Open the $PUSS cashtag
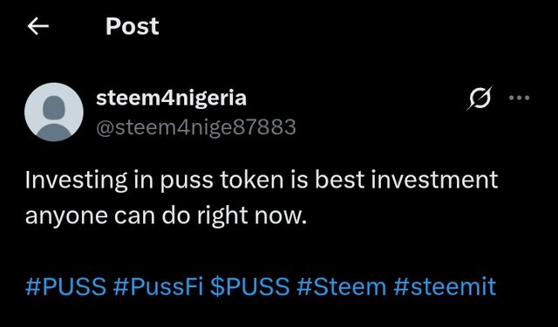Image resolution: width=558 pixels, height=327 pixels. [x=250, y=286]
